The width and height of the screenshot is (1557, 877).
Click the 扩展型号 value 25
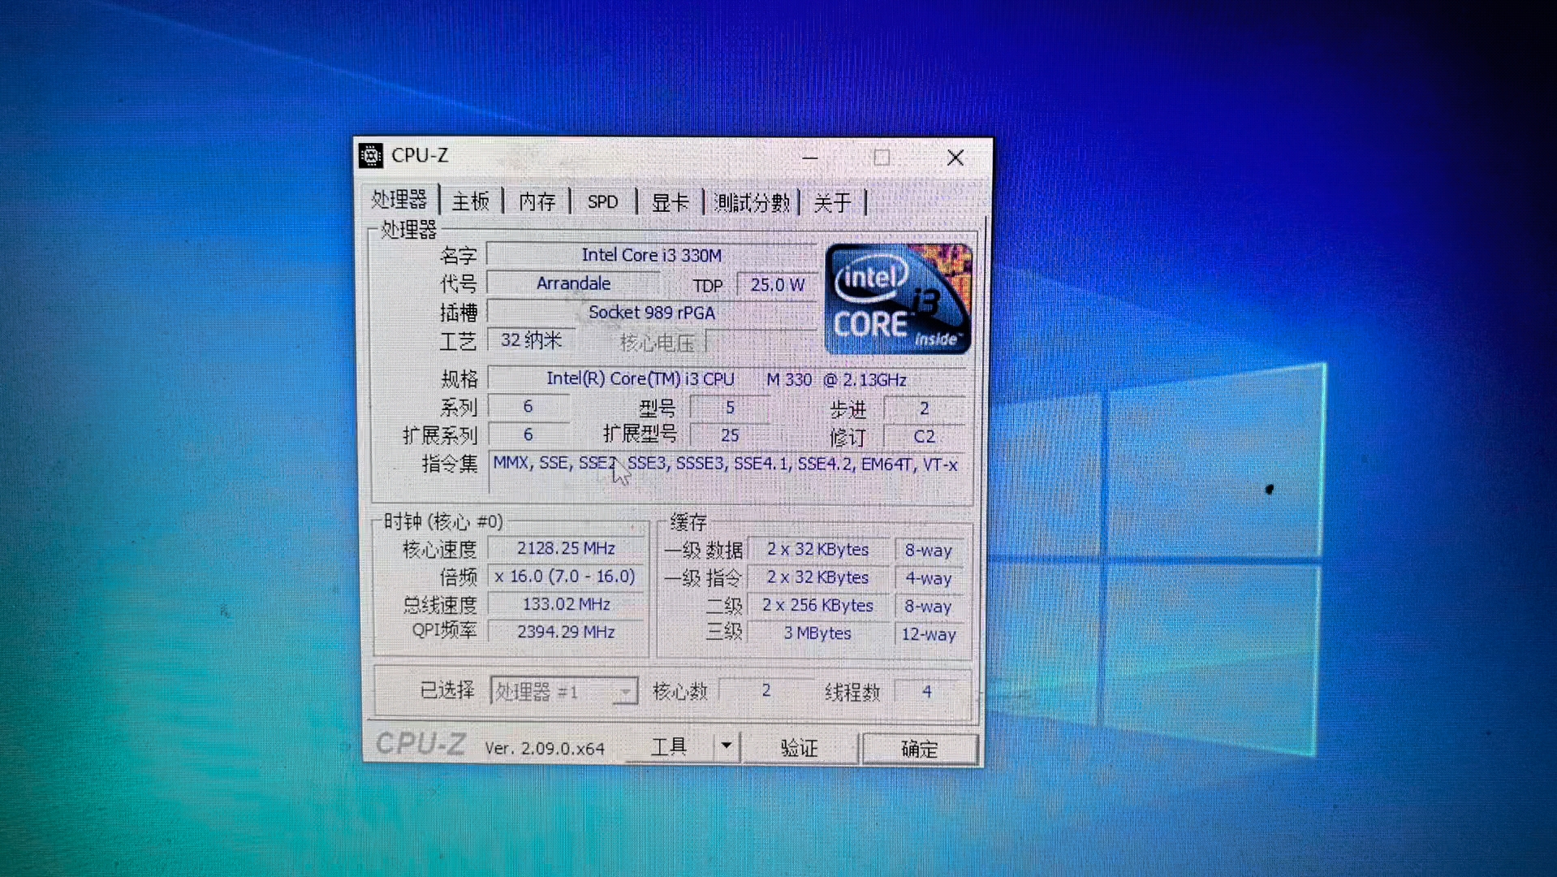tap(730, 435)
